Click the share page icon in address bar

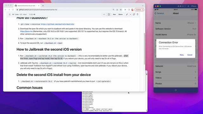[117, 10]
